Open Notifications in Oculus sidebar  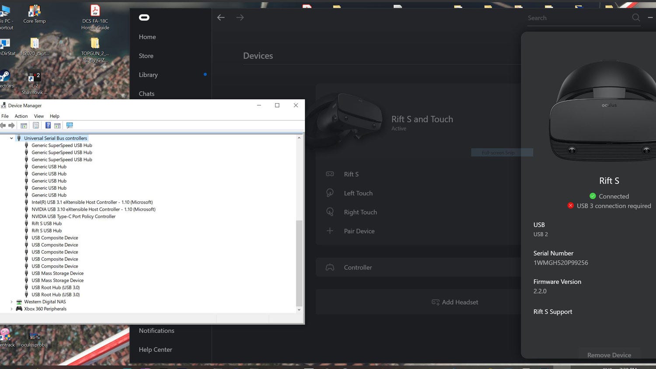157,331
